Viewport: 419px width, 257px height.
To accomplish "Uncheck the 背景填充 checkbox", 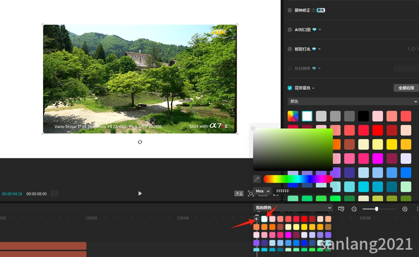I will 290,88.
